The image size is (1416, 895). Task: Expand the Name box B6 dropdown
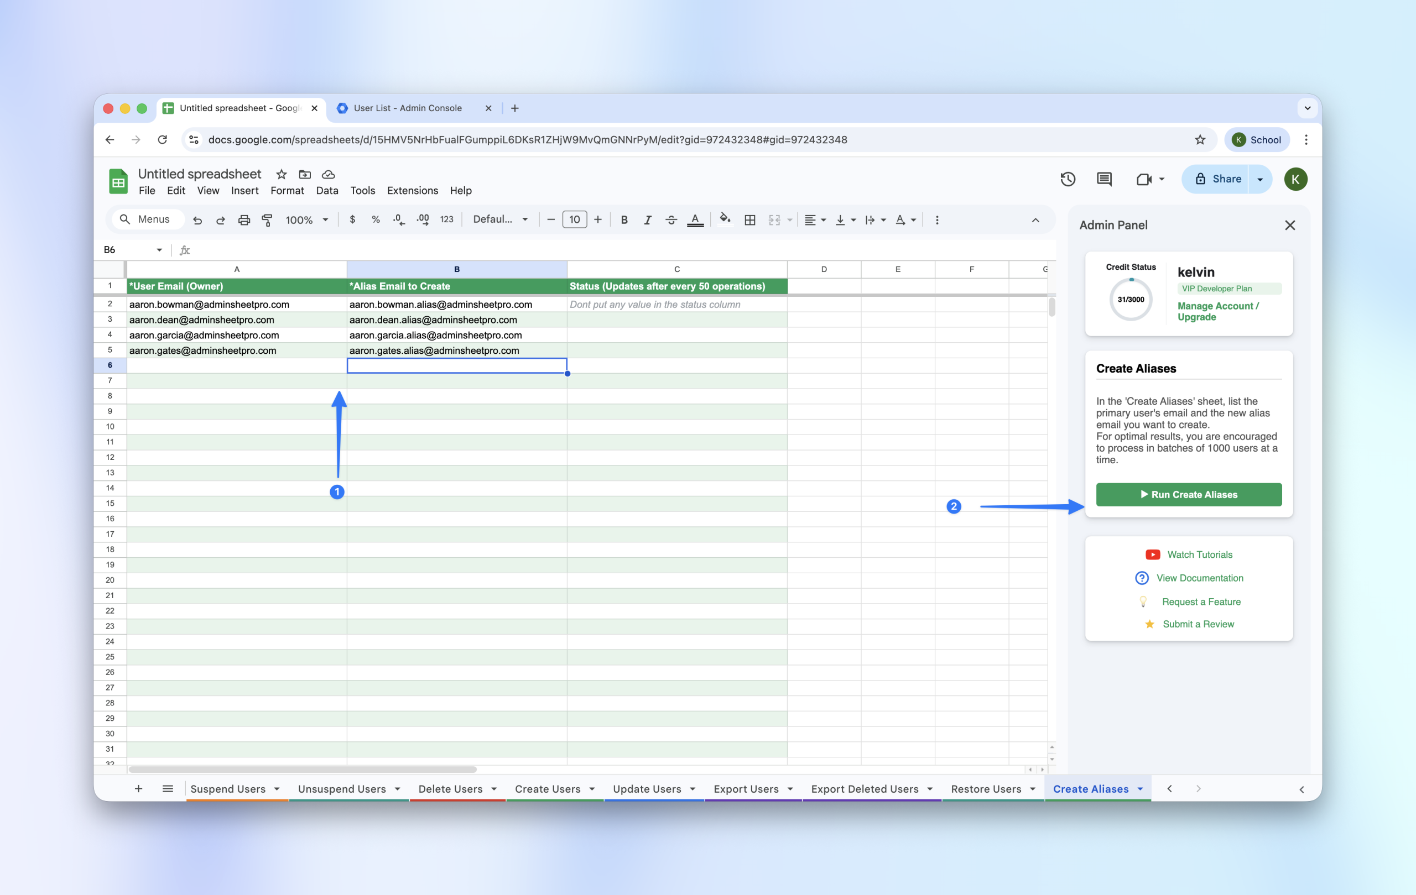coord(159,250)
